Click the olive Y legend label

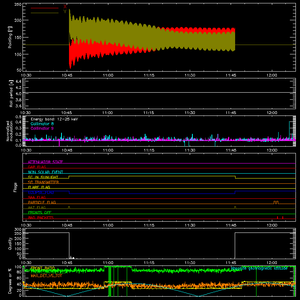65,12
